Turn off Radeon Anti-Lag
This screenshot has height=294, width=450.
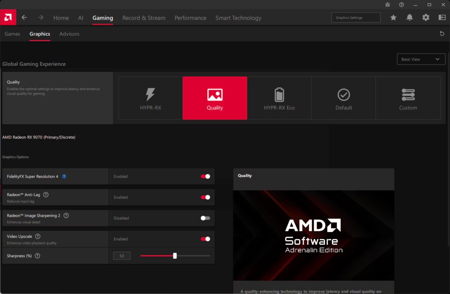204,197
